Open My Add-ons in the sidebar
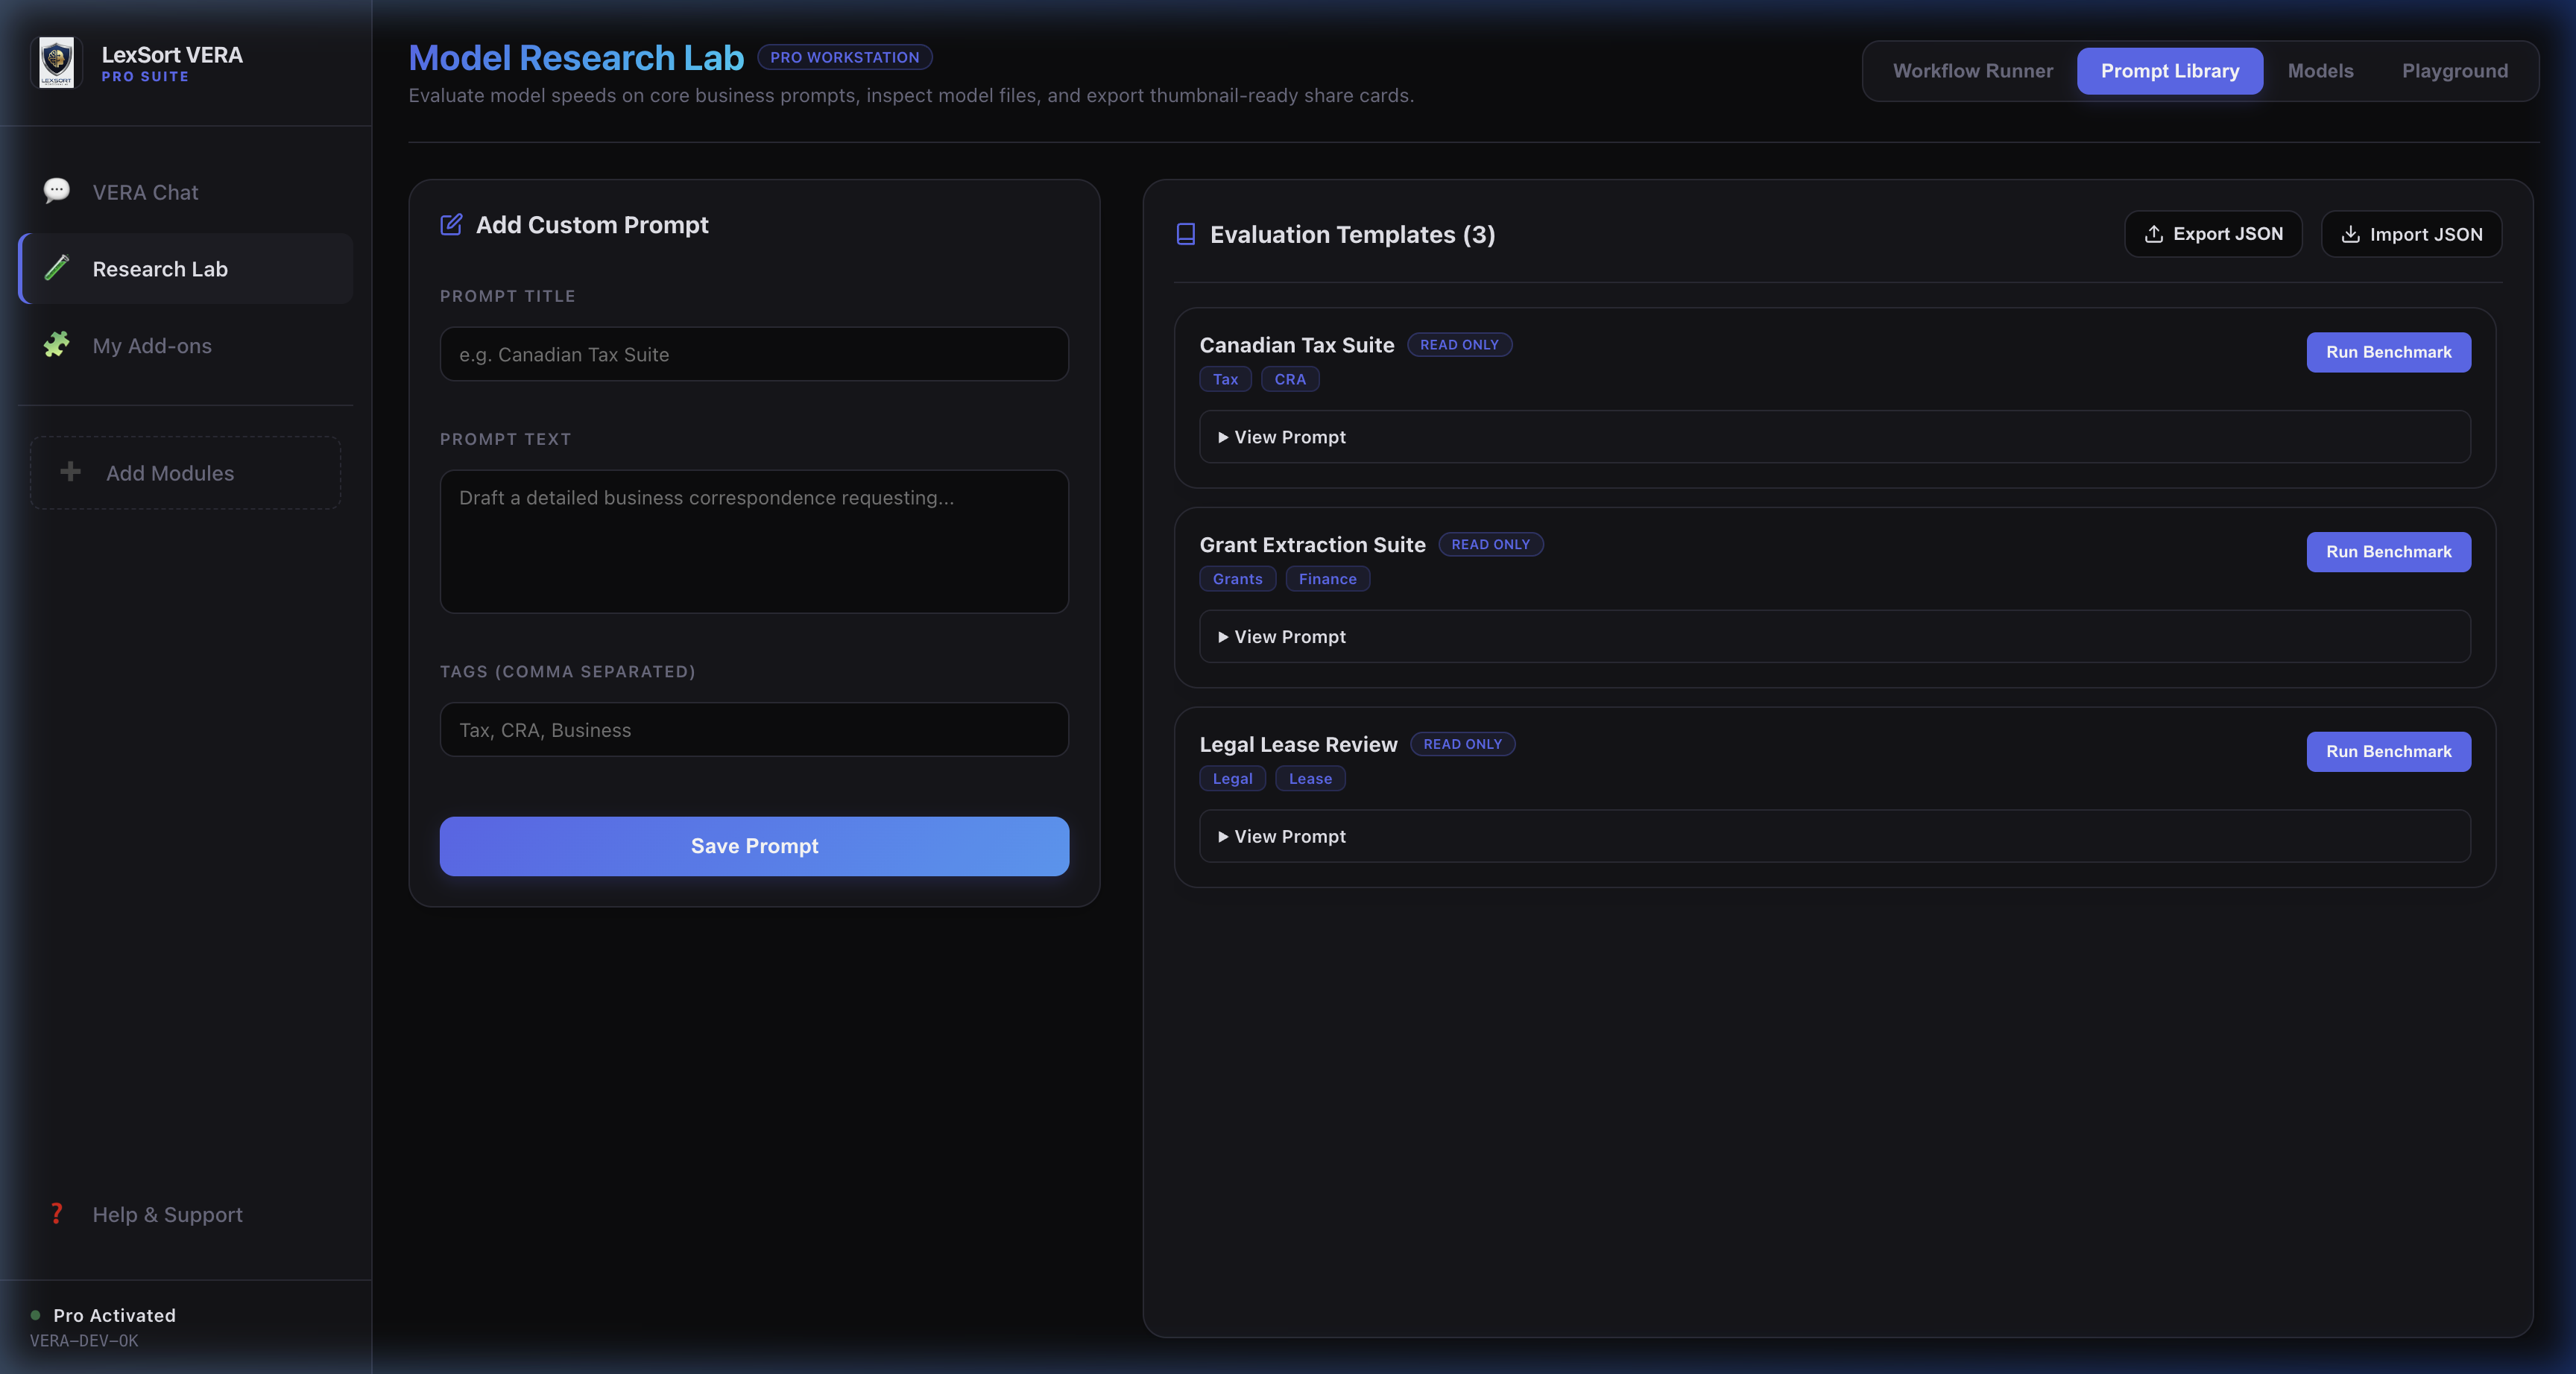This screenshot has width=2576, height=1374. pos(186,345)
